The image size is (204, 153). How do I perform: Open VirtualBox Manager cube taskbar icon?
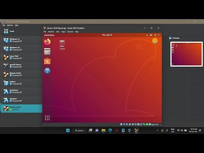click(x=130, y=130)
